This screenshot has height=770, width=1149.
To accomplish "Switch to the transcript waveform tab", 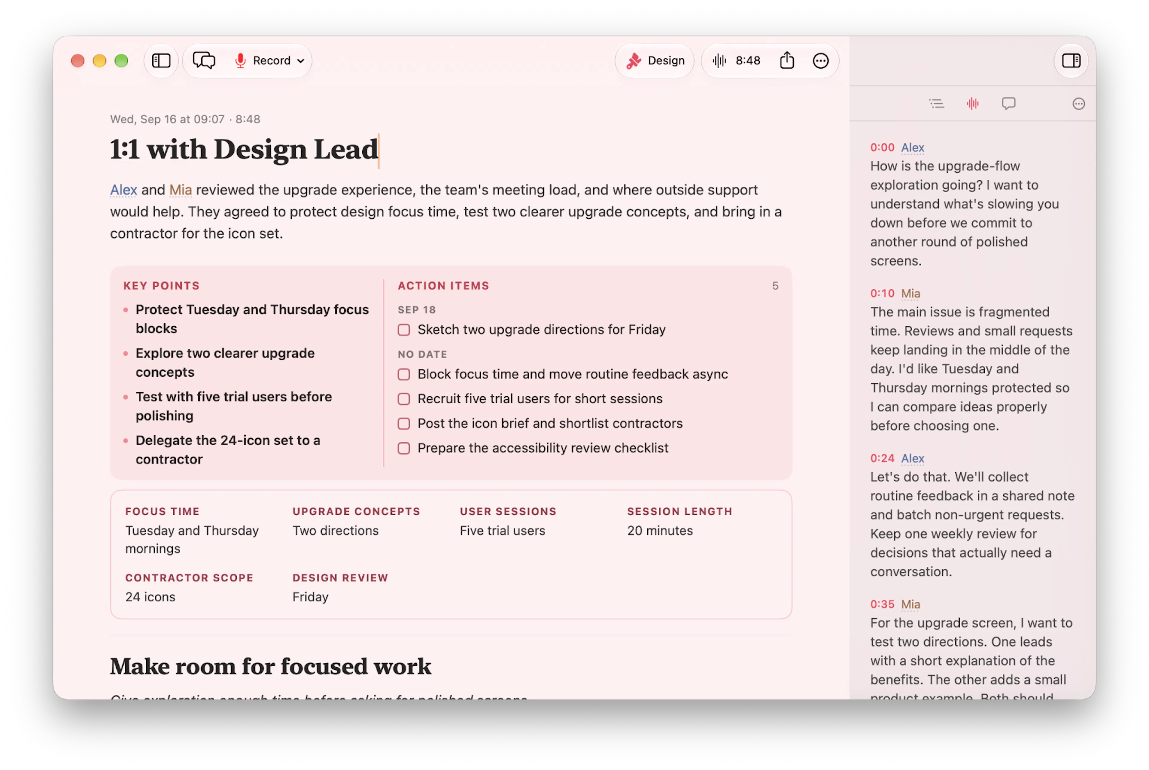I will (x=972, y=104).
